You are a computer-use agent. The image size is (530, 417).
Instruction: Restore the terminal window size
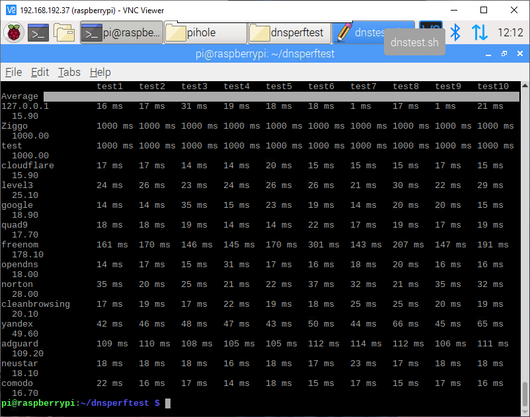(x=504, y=53)
